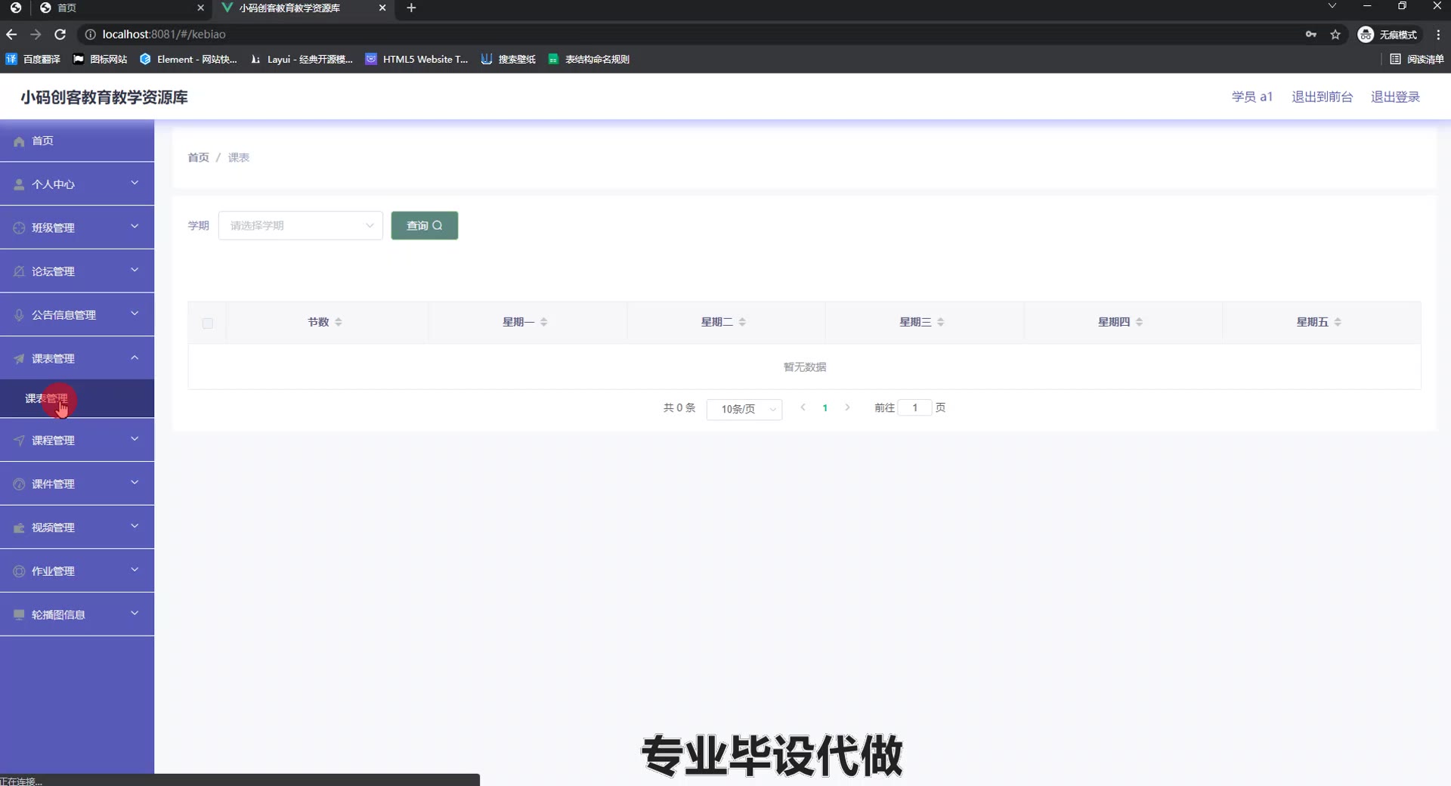Open the 请选择学期 semester dropdown
The height and width of the screenshot is (786, 1451).
[301, 225]
